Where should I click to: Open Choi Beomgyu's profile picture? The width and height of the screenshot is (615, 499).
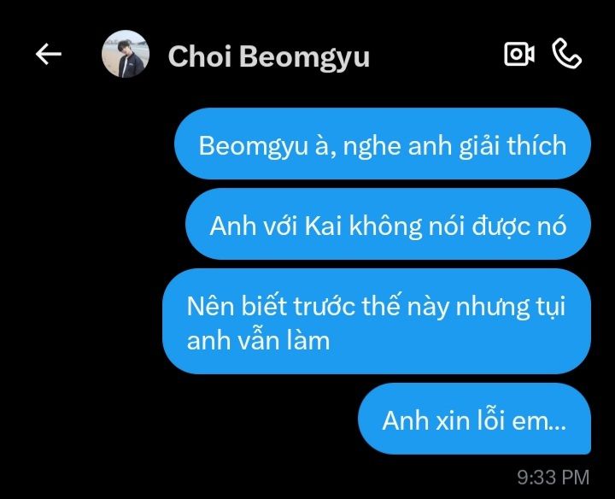click(126, 54)
